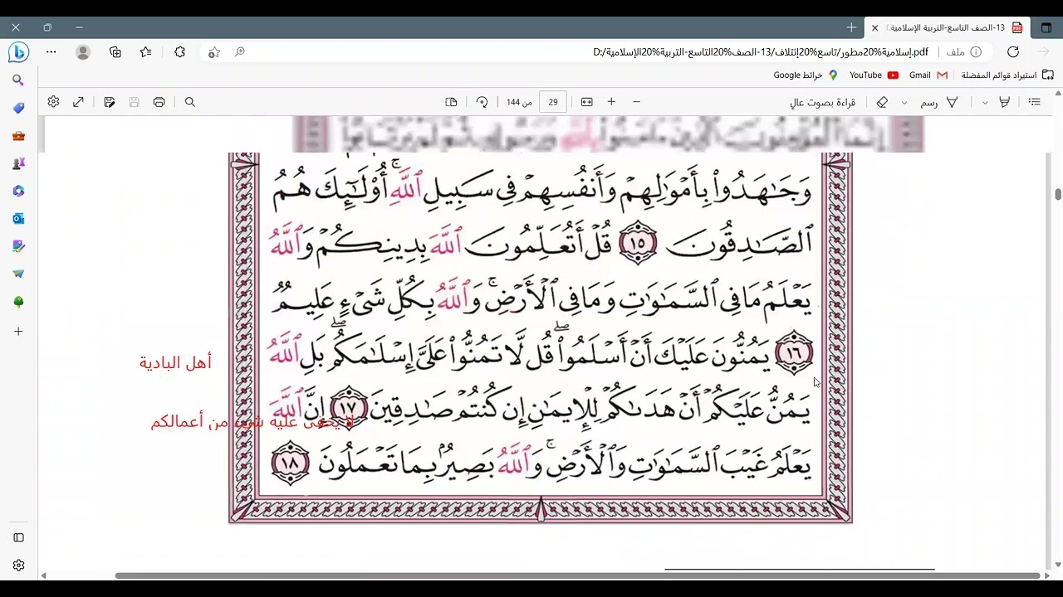Click the horizontal scrollbar thumb
The width and height of the screenshot is (1063, 597).
point(577,575)
